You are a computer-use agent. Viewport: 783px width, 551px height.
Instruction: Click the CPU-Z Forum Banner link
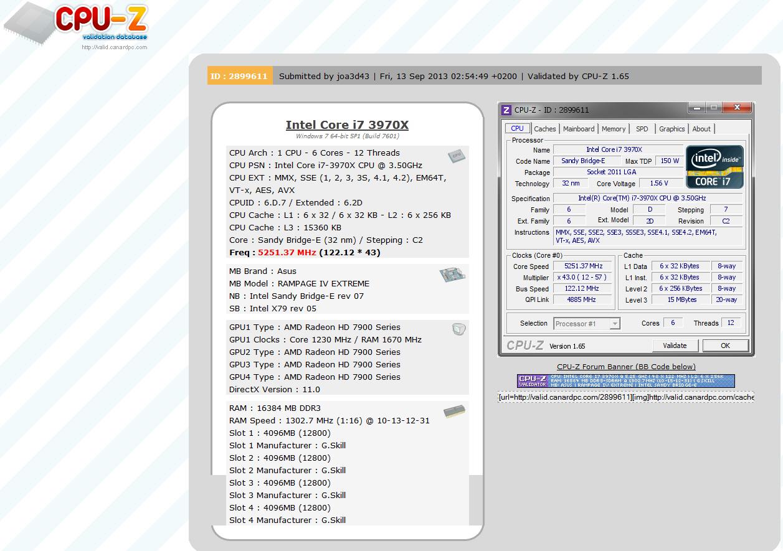coord(626,367)
